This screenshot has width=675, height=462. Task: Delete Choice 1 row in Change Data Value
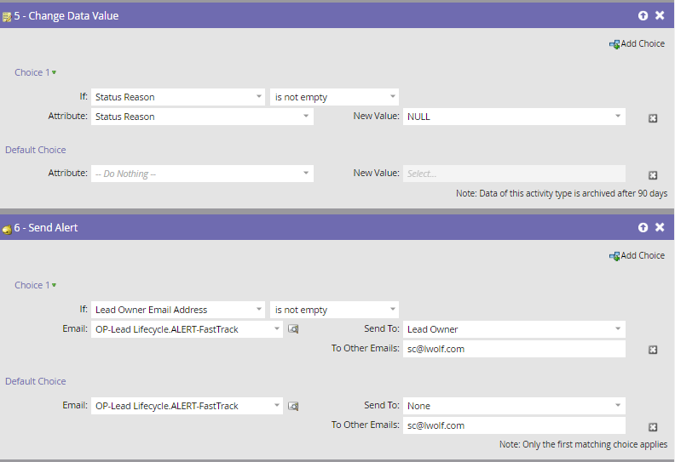point(653,118)
